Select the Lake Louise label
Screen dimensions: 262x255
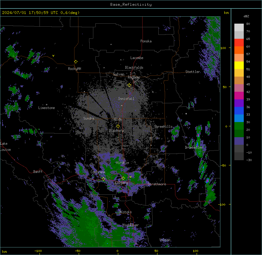click(x=5, y=147)
